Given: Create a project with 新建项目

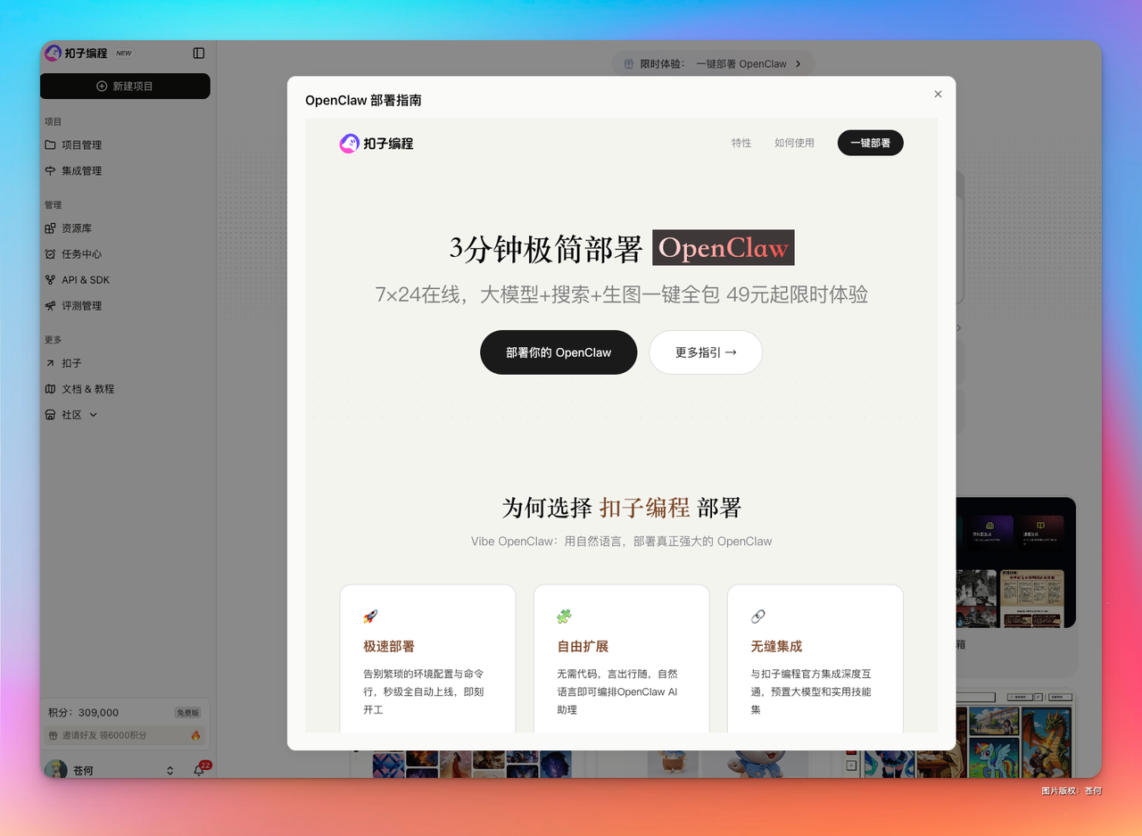Looking at the screenshot, I should click(x=125, y=86).
